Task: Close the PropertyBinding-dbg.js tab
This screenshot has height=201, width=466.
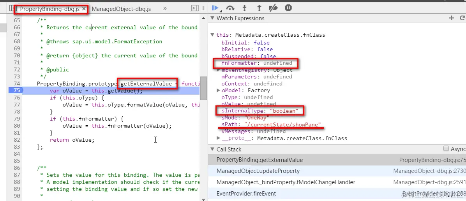Action: coord(84,9)
